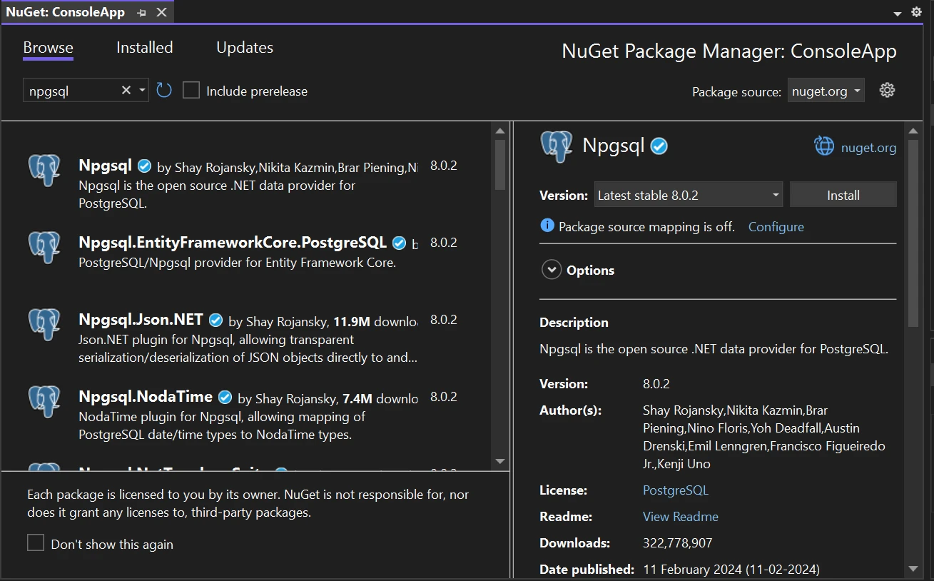Image resolution: width=934 pixels, height=581 pixels.
Task: Open the Version dropdown Latest stable 8.0.2
Action: 688,195
